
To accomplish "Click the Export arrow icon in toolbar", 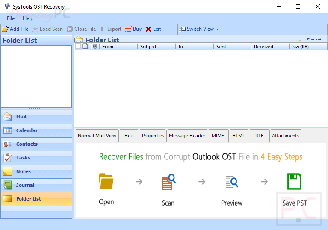I will [103, 29].
